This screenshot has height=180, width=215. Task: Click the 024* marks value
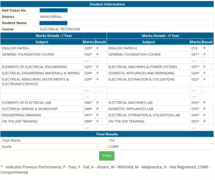click(x=195, y=73)
